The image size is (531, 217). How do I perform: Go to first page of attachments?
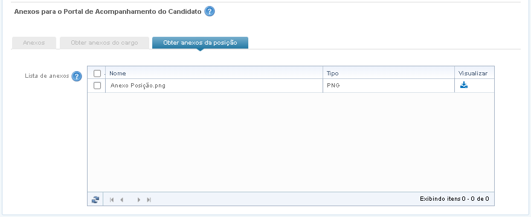(111, 200)
